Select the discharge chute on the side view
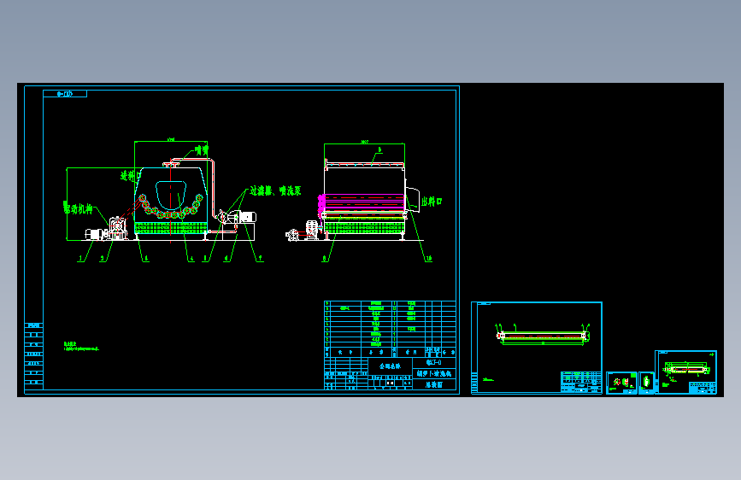 tap(413, 198)
